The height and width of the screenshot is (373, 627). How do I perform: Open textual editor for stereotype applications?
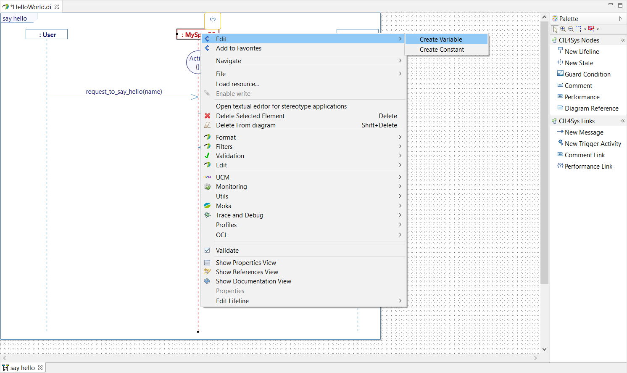click(303, 106)
